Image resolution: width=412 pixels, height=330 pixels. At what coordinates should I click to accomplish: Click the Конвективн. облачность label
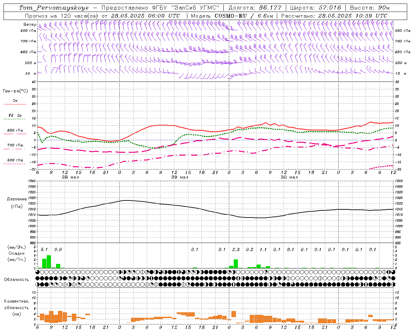(x=16, y=305)
